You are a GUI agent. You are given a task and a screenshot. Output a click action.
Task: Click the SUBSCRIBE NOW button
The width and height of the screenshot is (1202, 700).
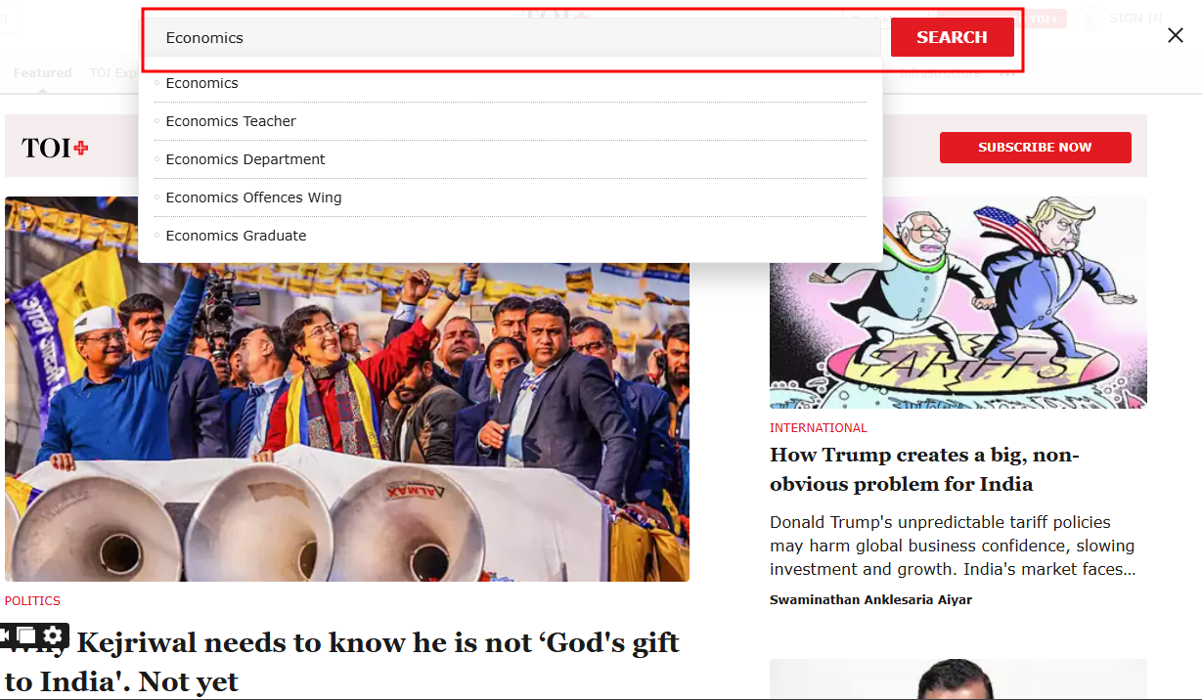(x=1035, y=148)
